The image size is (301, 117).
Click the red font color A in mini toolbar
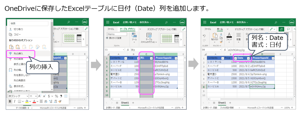click(34, 101)
